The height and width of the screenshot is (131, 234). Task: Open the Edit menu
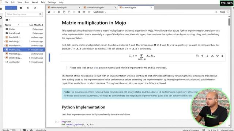pyautogui.click(x=13, y=2)
